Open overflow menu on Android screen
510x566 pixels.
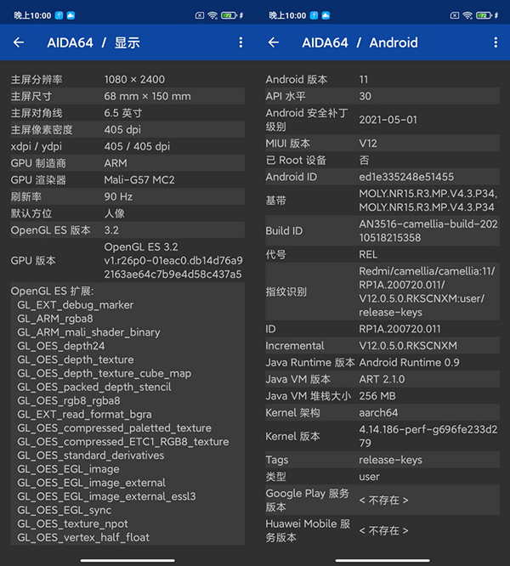pos(496,42)
